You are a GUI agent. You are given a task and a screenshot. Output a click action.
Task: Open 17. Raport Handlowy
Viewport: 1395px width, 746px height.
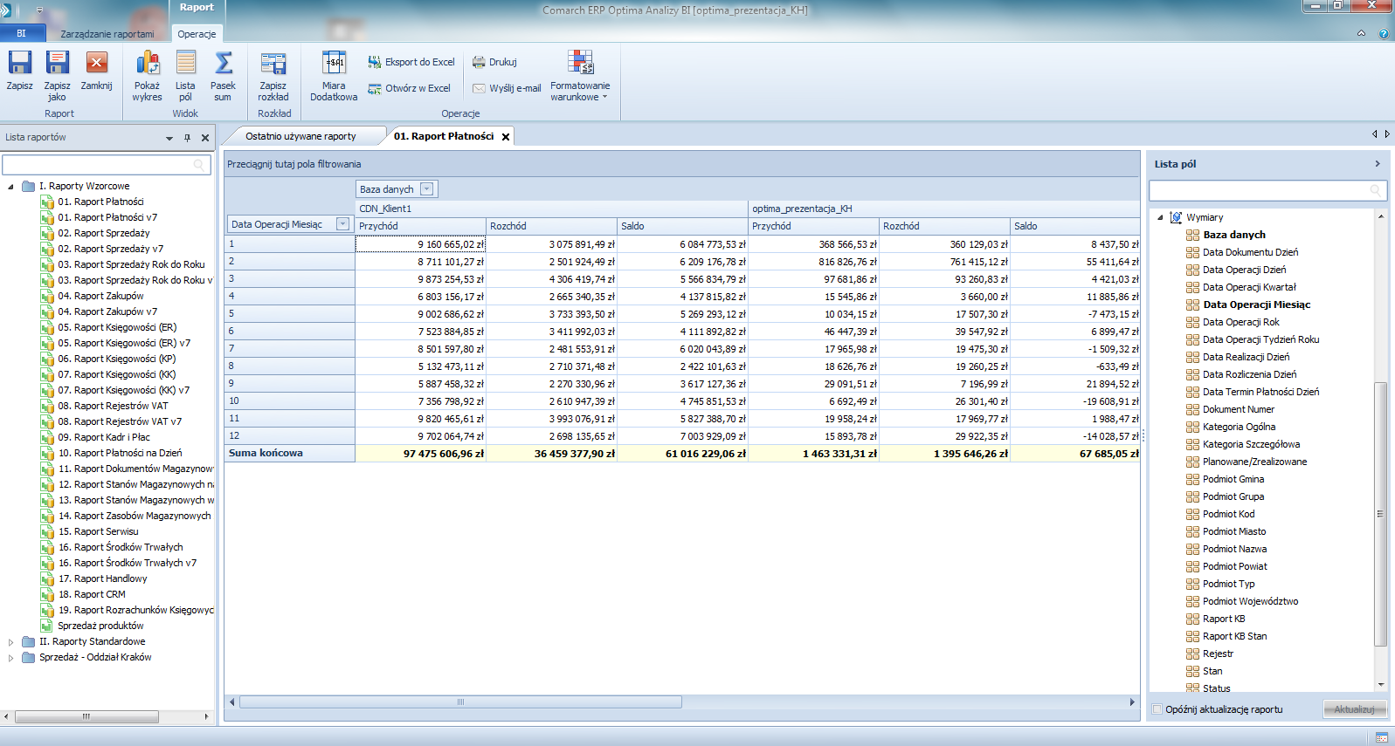(102, 578)
